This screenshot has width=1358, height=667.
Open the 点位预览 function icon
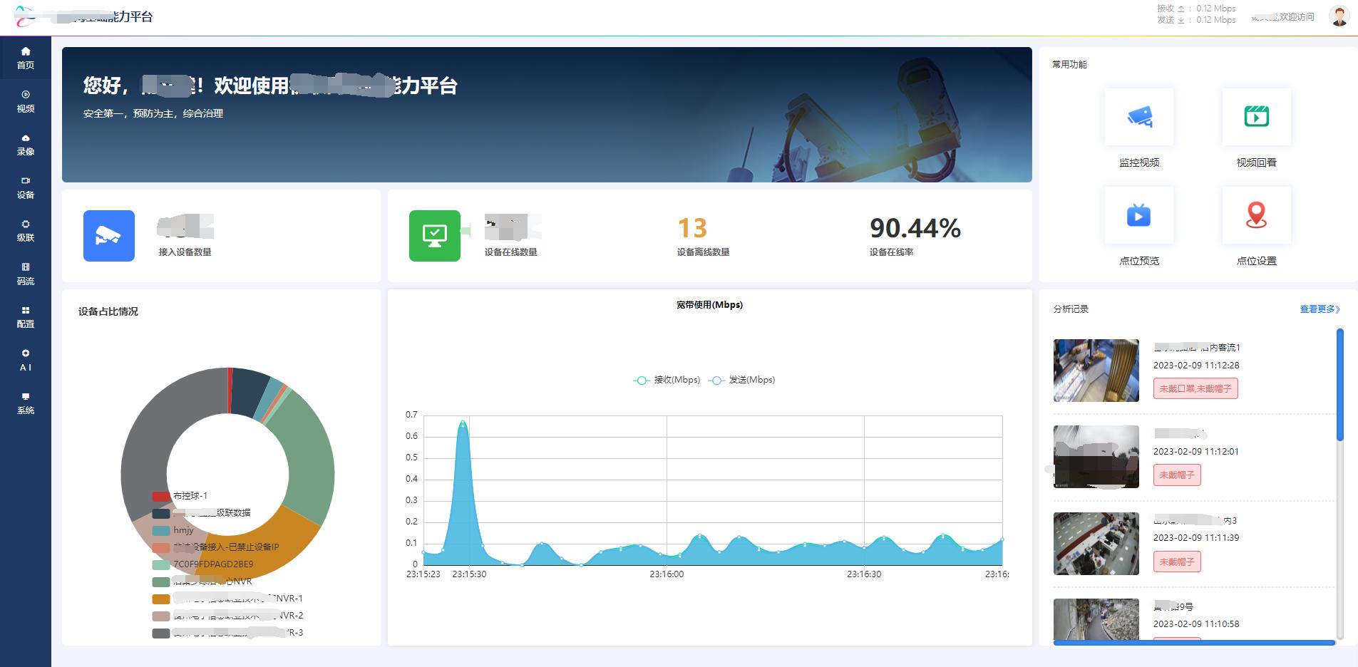coord(1138,215)
